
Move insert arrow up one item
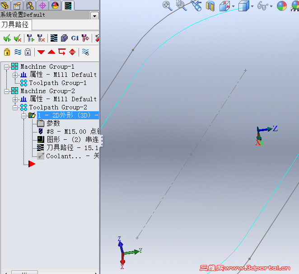tap(51, 52)
